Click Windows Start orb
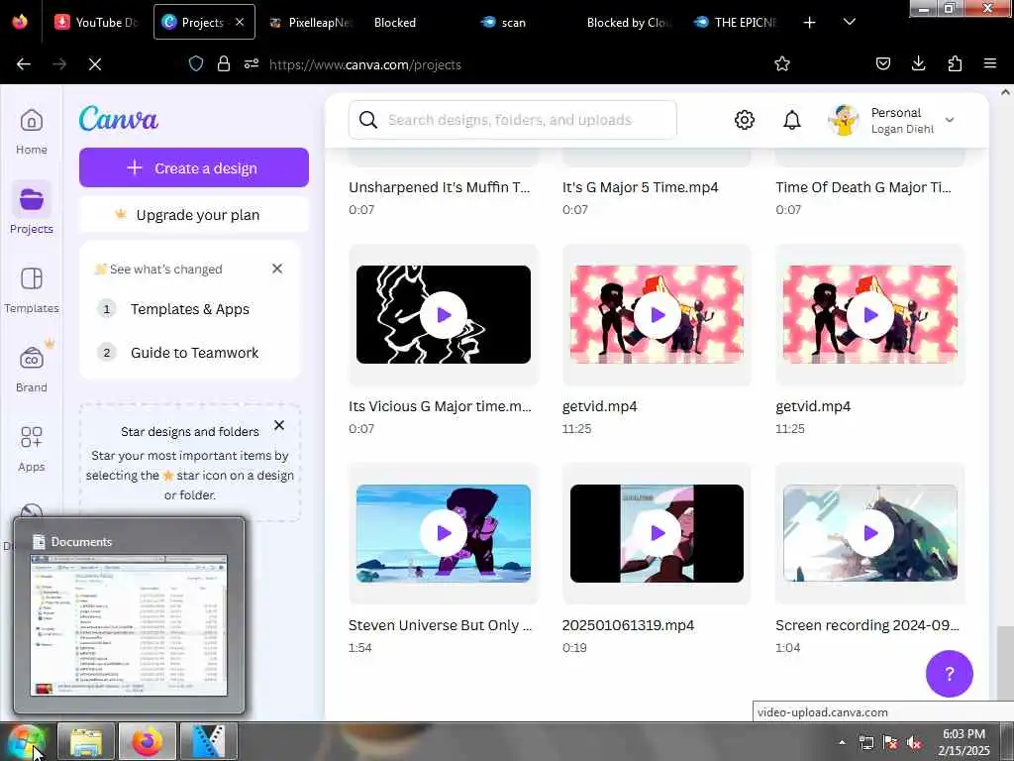 point(27,741)
